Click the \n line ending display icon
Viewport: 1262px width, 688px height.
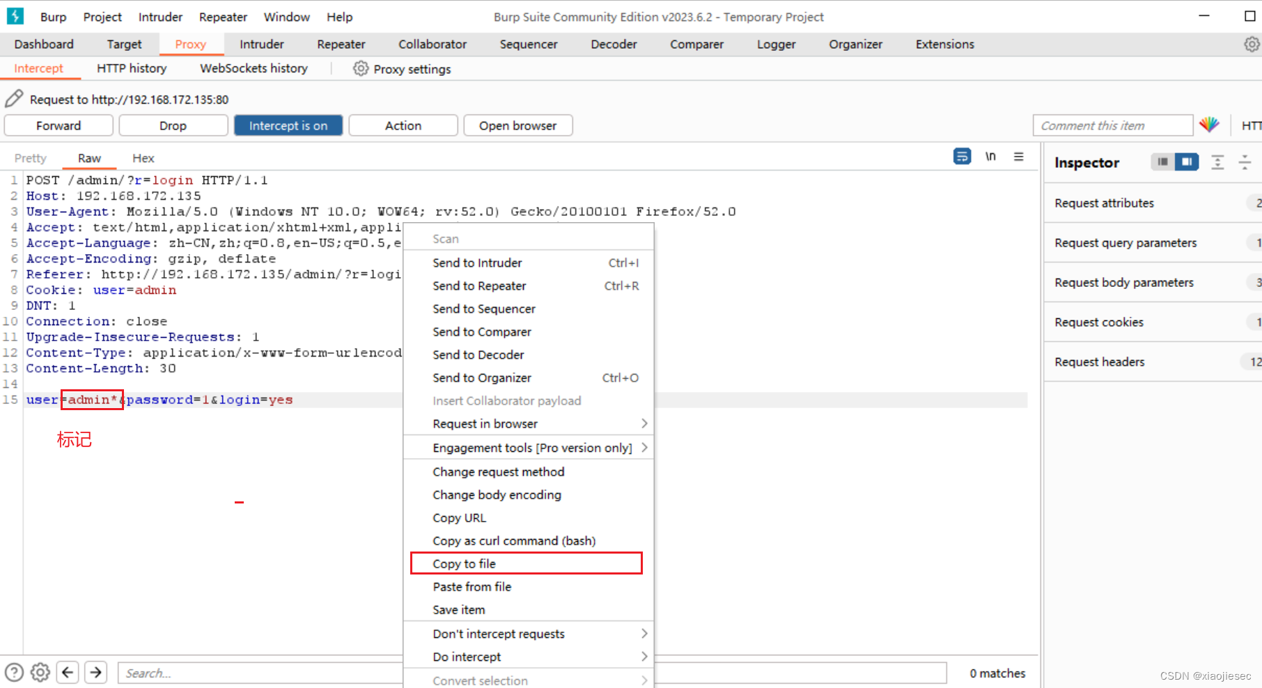[x=990, y=157]
